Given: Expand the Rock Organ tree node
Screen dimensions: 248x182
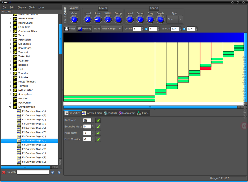Looking at the screenshot, I should (x=10, y=103).
